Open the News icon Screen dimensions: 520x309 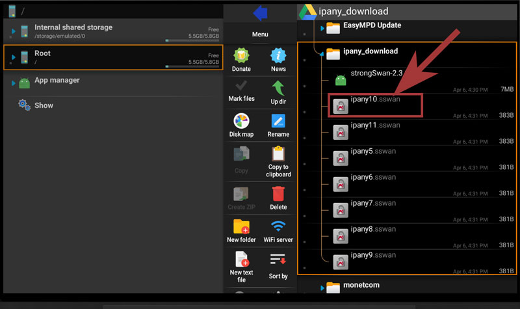click(278, 57)
